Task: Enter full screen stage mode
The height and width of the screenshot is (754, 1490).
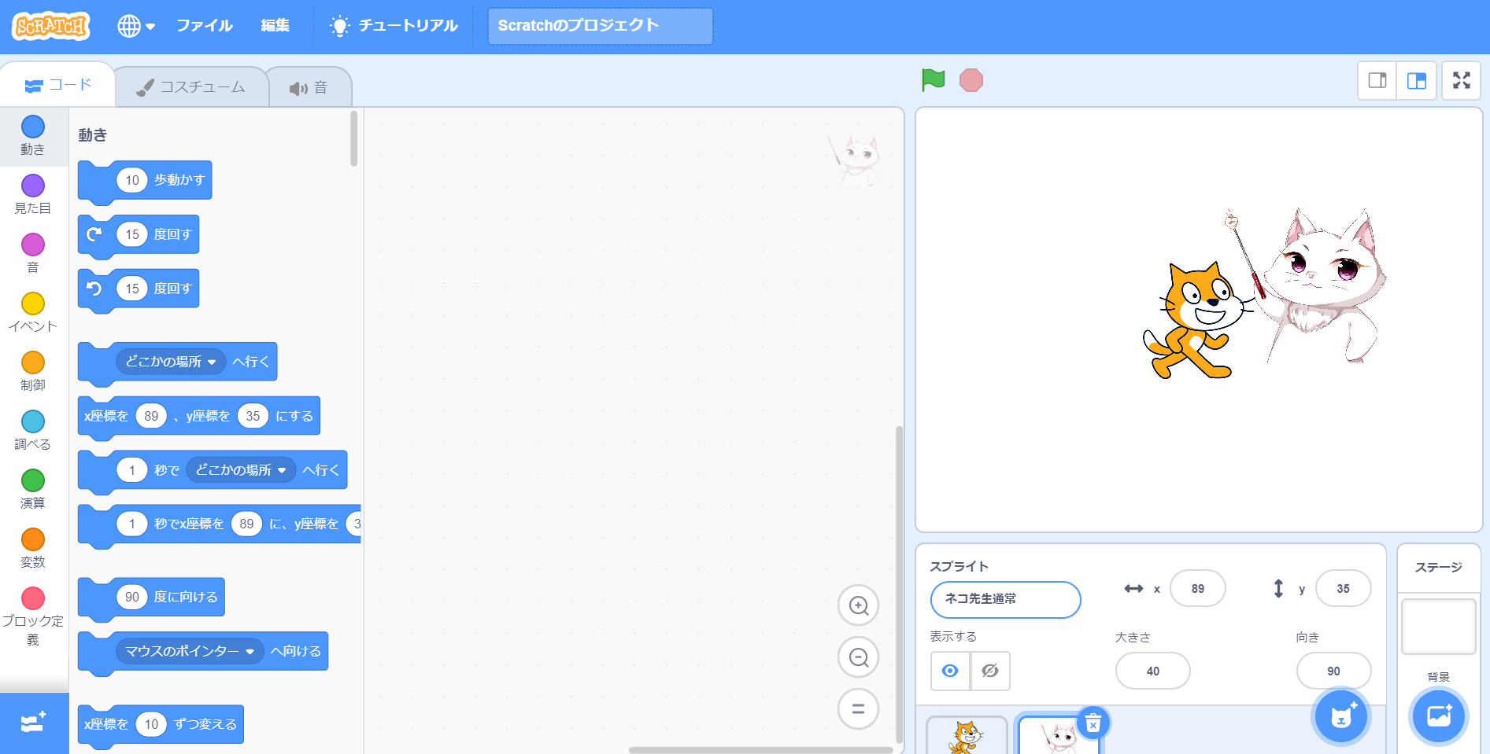Action: point(1461,80)
